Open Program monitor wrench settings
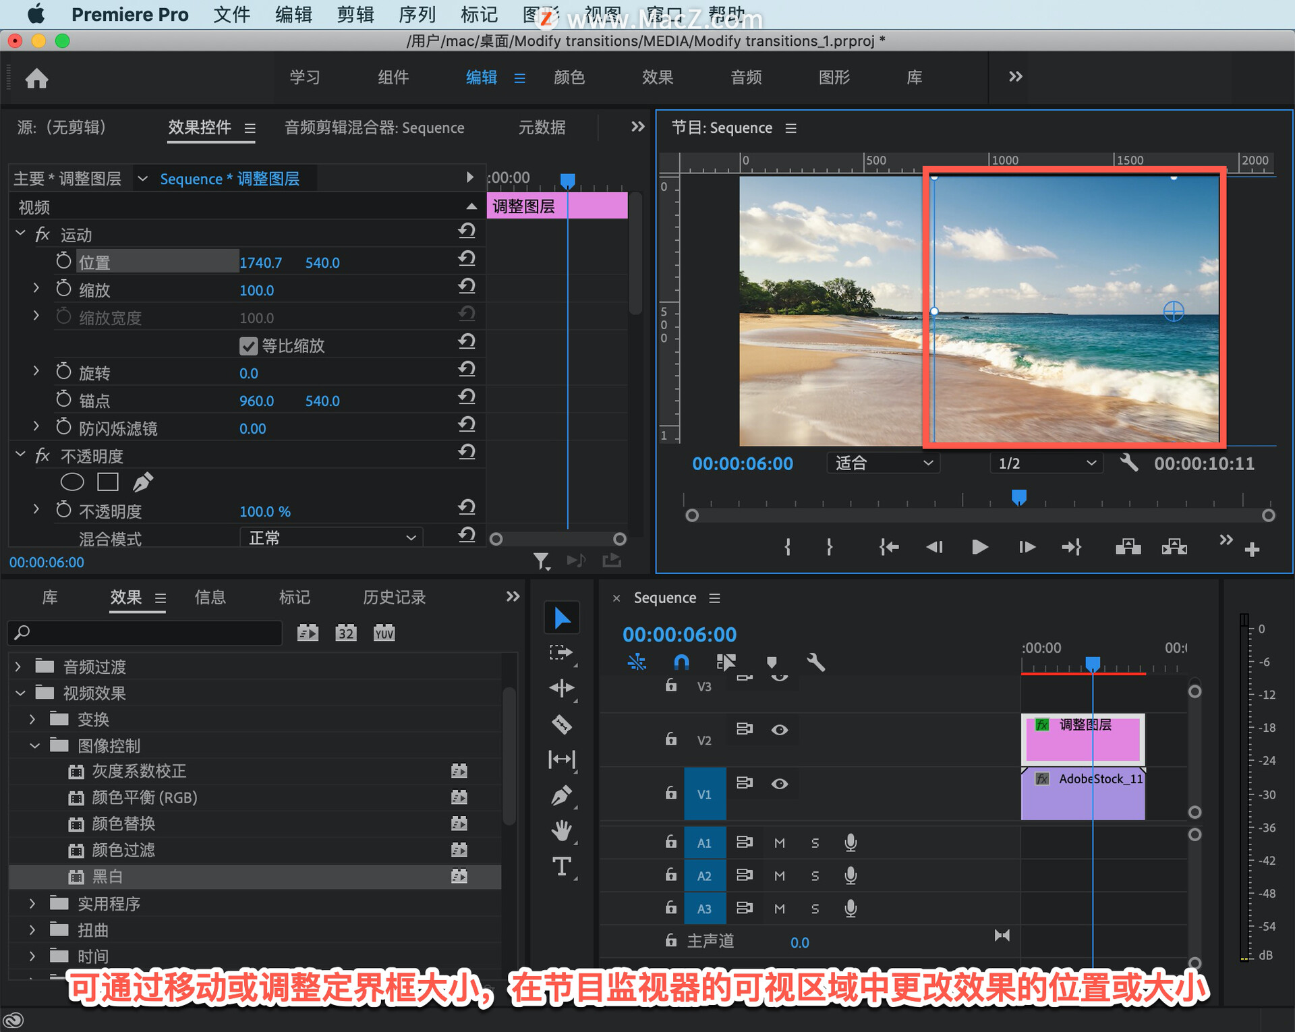The image size is (1295, 1032). click(x=1128, y=463)
